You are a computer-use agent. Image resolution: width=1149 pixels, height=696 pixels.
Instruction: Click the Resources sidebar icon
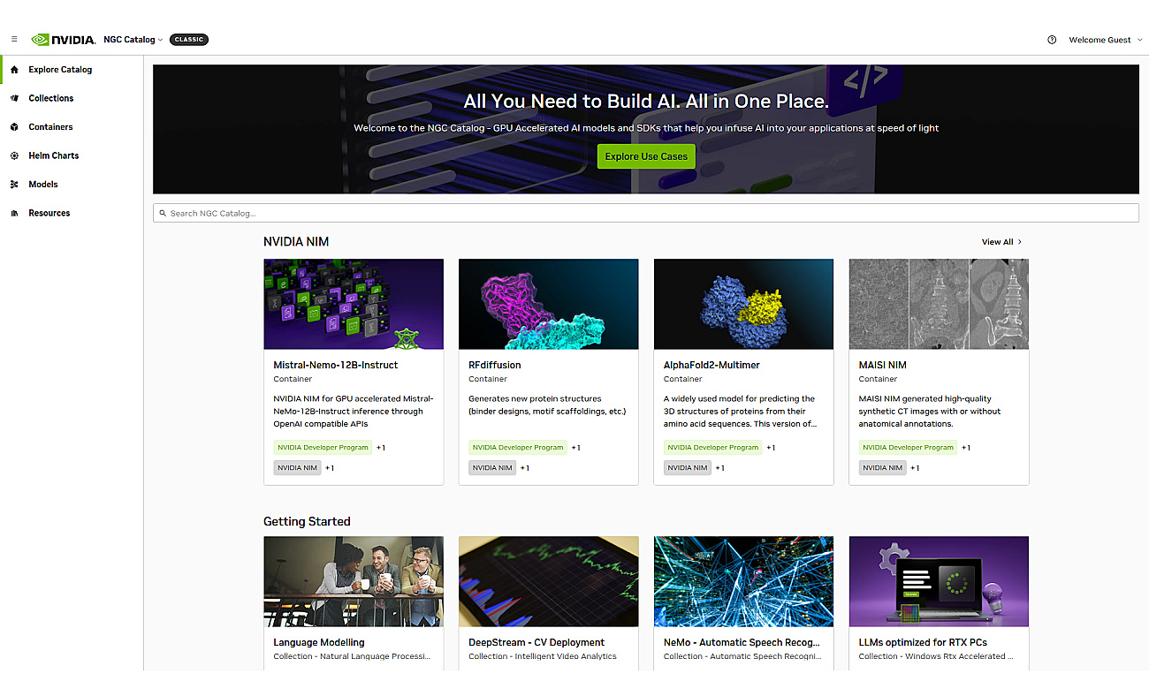14,213
